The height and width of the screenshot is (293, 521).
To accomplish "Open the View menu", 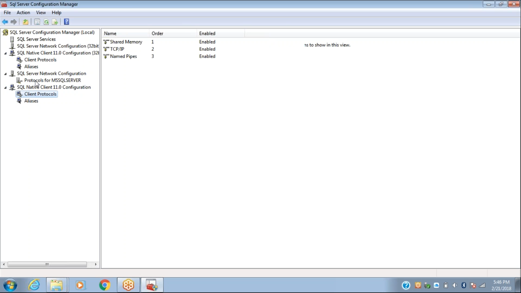I will point(41,13).
